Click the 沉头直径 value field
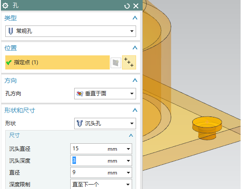The image size is (241, 189). (x=101, y=149)
